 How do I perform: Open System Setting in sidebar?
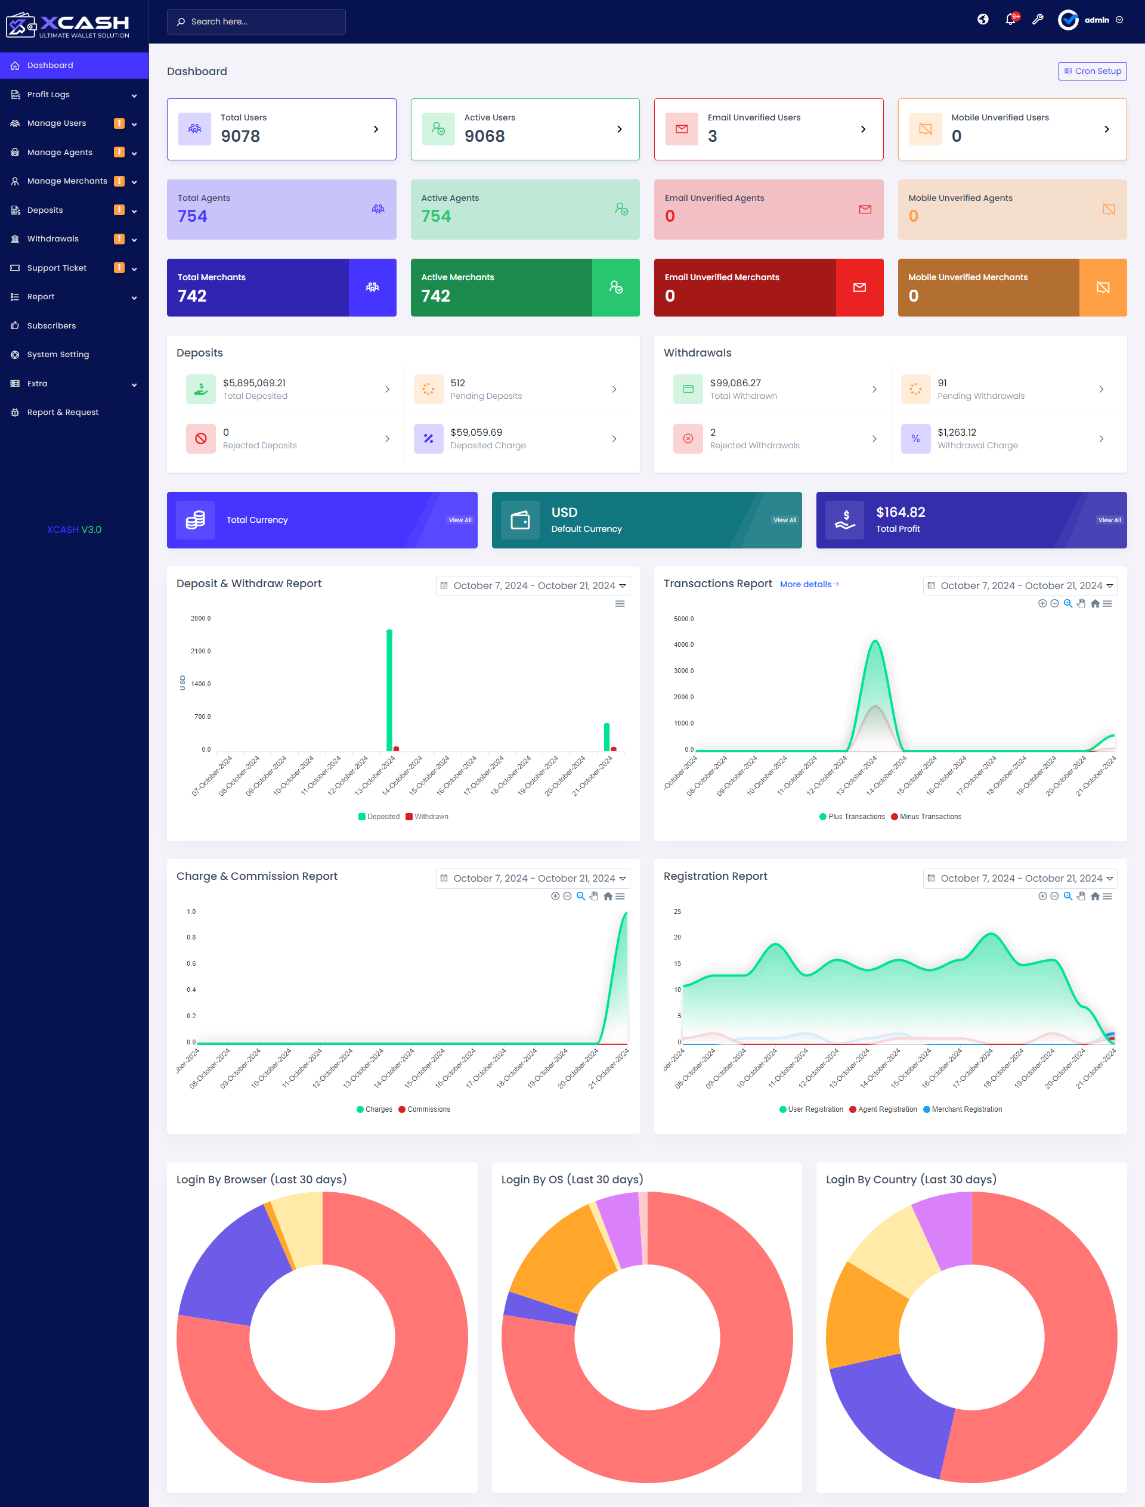(58, 354)
